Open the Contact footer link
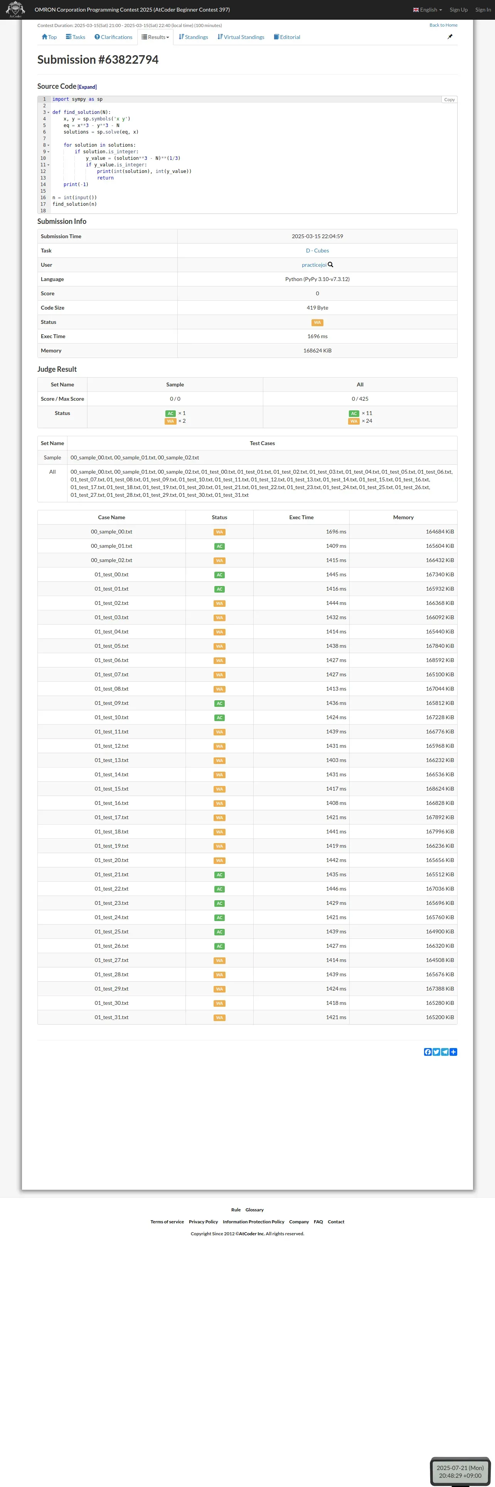The width and height of the screenshot is (495, 1487). (x=336, y=1221)
